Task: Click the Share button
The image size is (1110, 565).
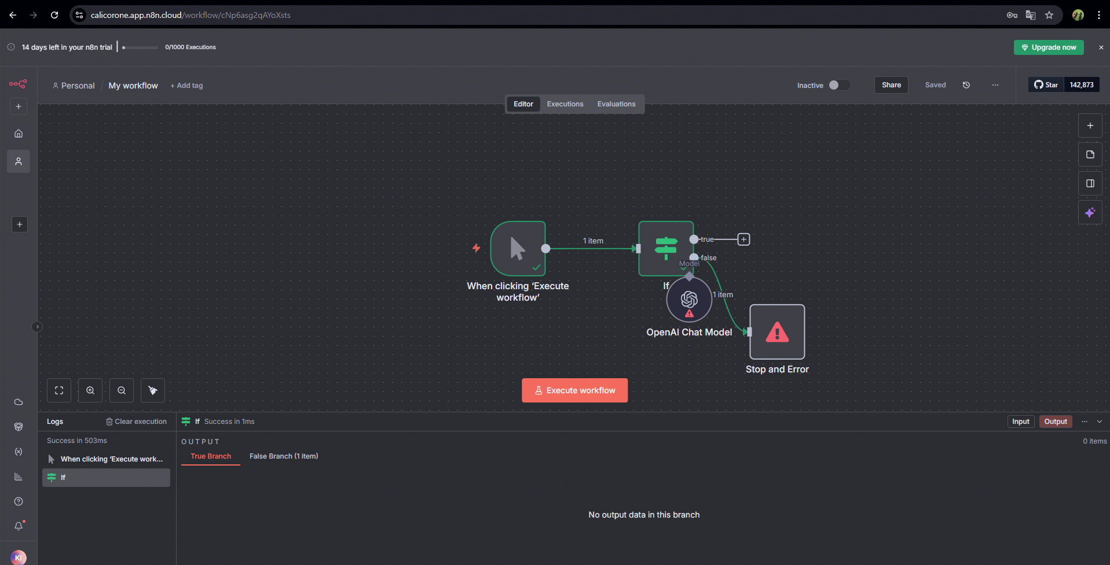Action: [891, 85]
